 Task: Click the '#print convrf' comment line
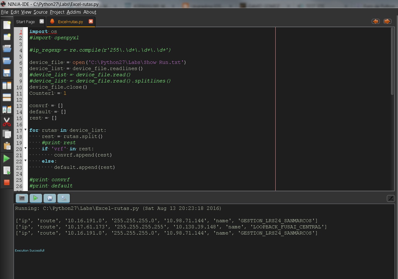pyautogui.click(x=49, y=180)
